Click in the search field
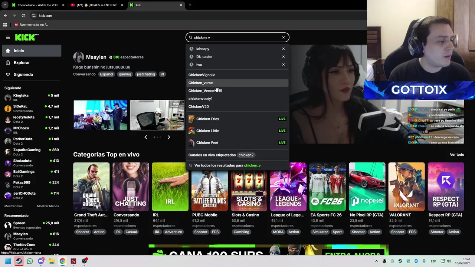475x267 pixels. (237, 37)
